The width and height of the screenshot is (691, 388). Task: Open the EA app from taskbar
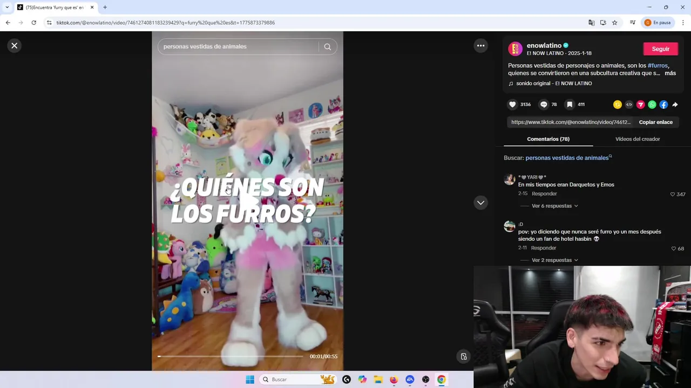tap(410, 379)
